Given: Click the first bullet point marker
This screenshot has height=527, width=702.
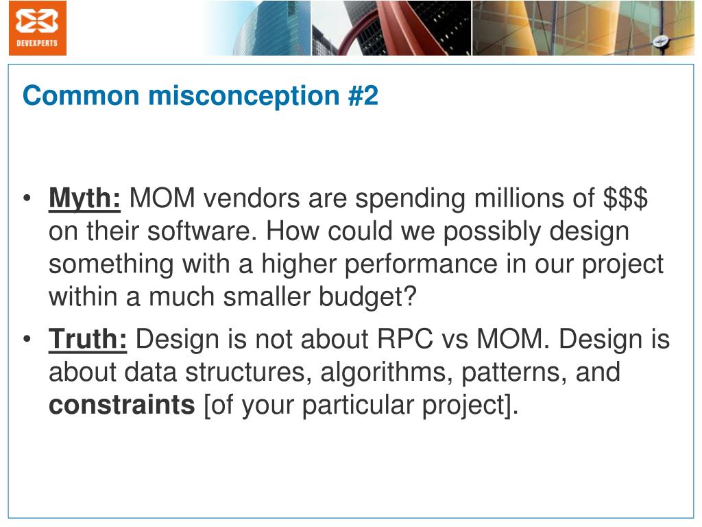Looking at the screenshot, I should [27, 198].
